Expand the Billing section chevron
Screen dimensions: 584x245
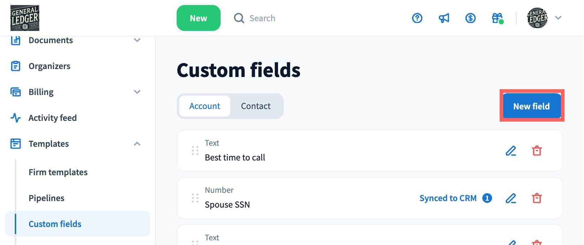click(x=137, y=92)
